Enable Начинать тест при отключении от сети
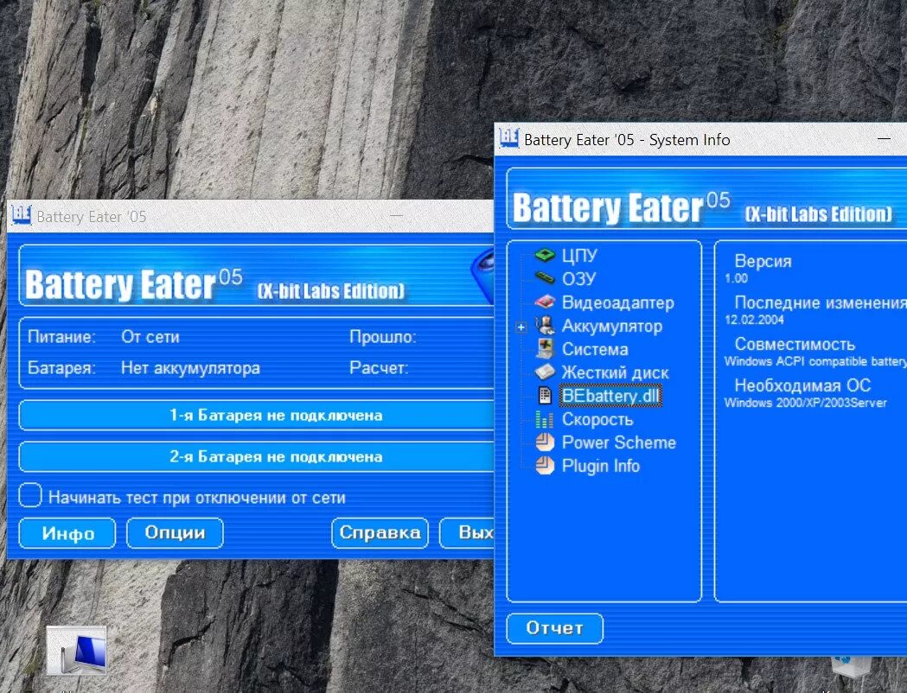907x693 pixels. click(30, 495)
